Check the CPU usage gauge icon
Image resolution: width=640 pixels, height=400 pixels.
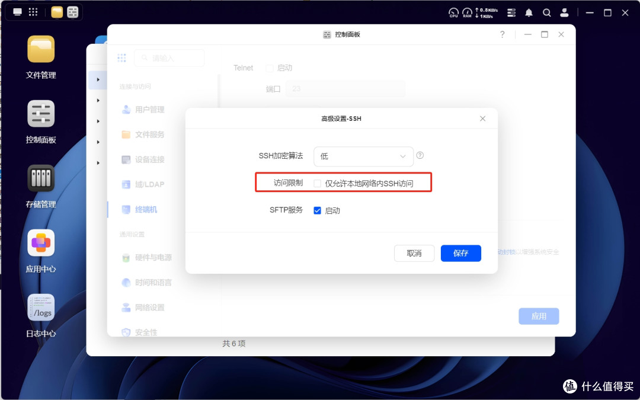pyautogui.click(x=453, y=12)
